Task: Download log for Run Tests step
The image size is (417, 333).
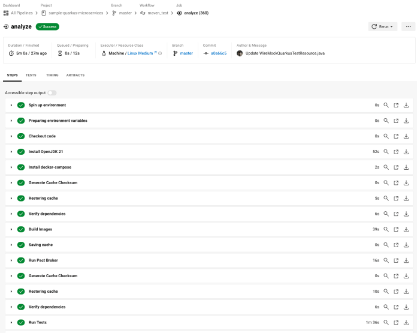Action: (406, 322)
